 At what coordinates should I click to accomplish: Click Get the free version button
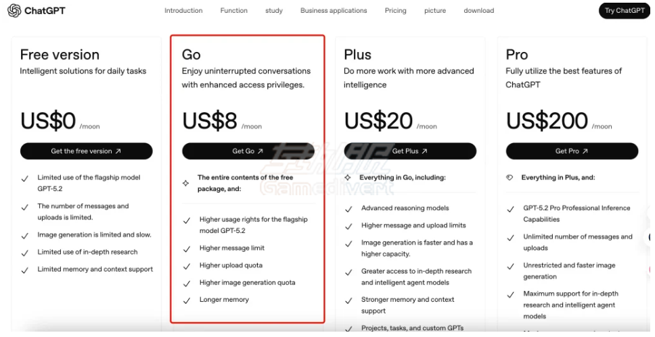point(86,151)
